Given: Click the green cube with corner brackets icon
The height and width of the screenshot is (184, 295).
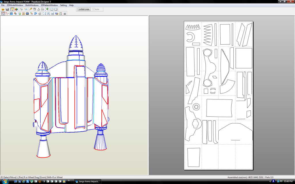Looking at the screenshot, I should coord(47,9).
